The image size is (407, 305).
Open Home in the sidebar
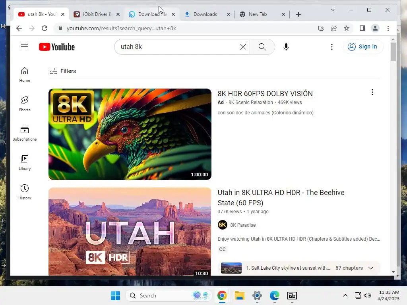coord(25,75)
